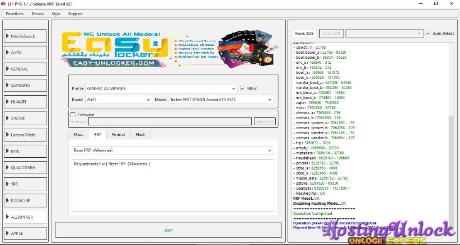The image size is (460, 245).
Task: Open the APPLE sidebar category
Action: click(x=26, y=233)
